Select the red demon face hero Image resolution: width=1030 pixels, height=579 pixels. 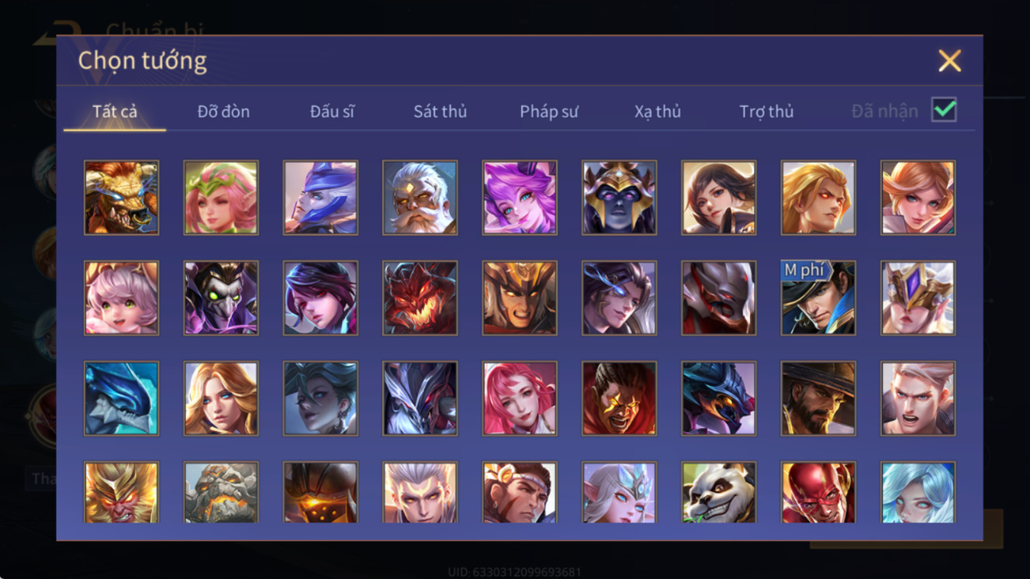tap(420, 298)
